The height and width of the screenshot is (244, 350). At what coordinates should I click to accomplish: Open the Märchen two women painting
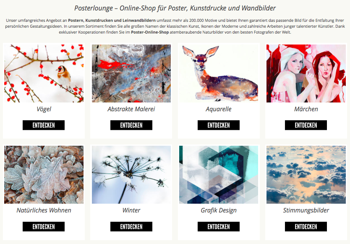pyautogui.click(x=306, y=73)
